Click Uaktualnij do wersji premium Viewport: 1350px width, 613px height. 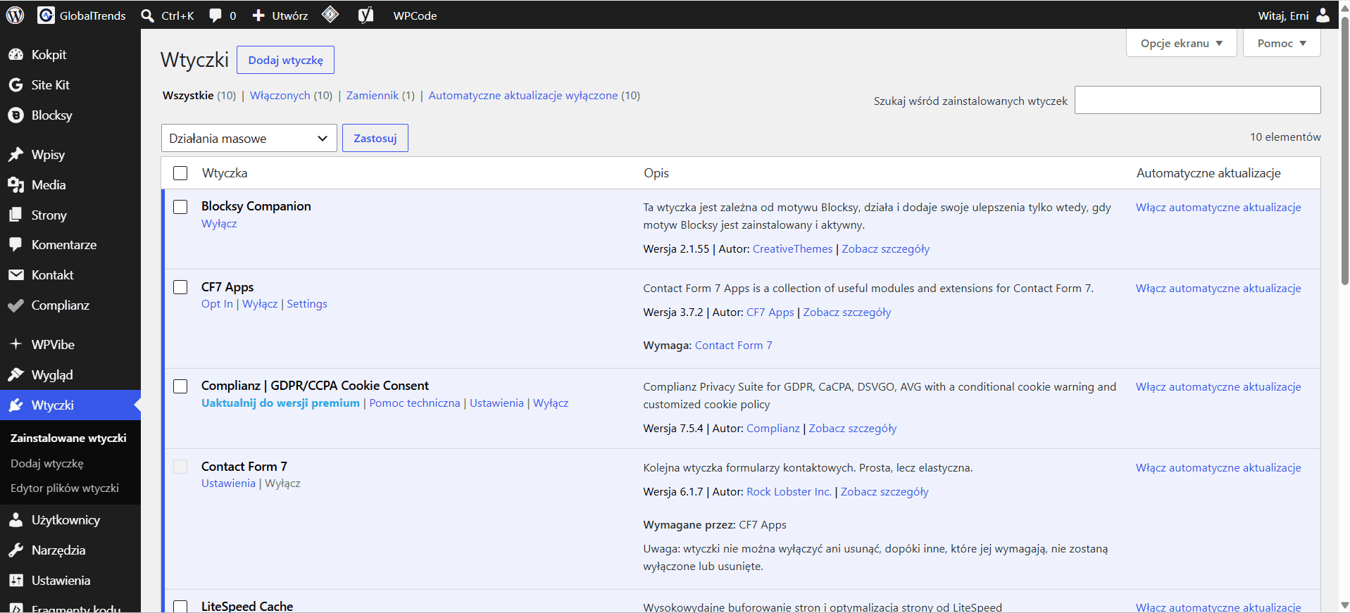(280, 403)
